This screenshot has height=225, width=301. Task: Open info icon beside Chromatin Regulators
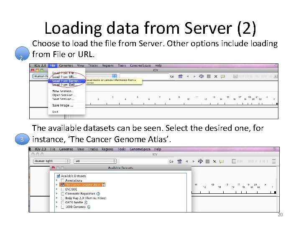(x=98, y=194)
